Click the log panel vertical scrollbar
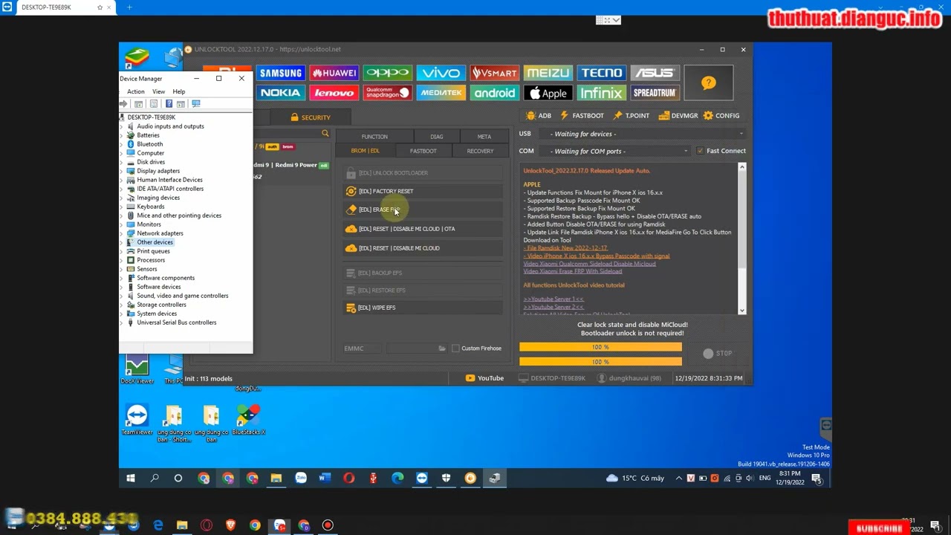 [741, 238]
